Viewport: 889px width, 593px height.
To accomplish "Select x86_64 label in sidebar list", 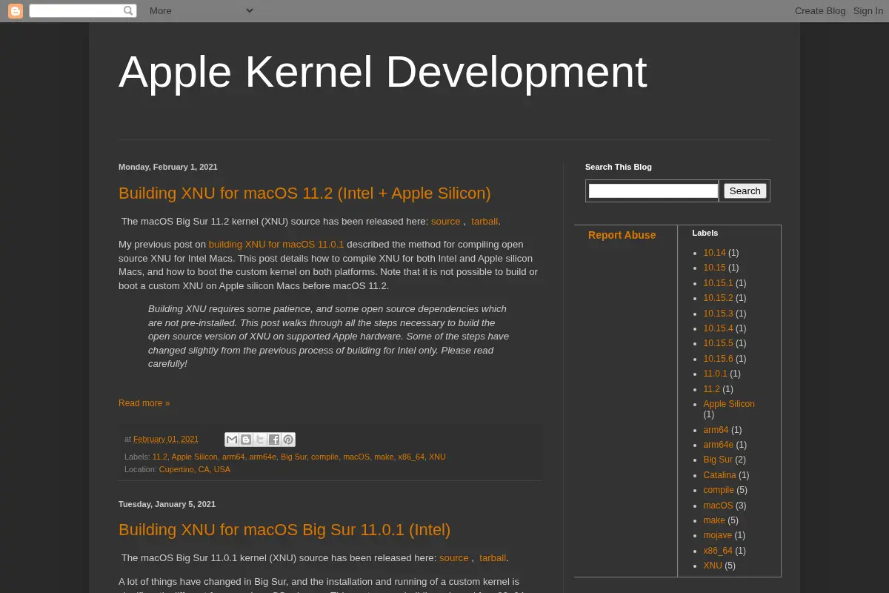I will click(x=718, y=551).
